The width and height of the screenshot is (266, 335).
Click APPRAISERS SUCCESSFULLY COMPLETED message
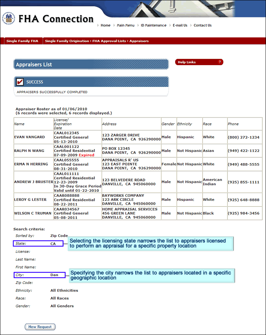pos(52,92)
